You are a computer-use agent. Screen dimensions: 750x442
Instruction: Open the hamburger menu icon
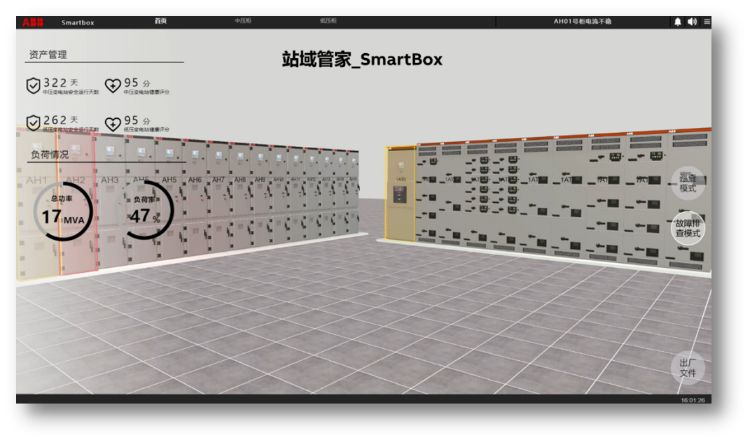pos(707,22)
